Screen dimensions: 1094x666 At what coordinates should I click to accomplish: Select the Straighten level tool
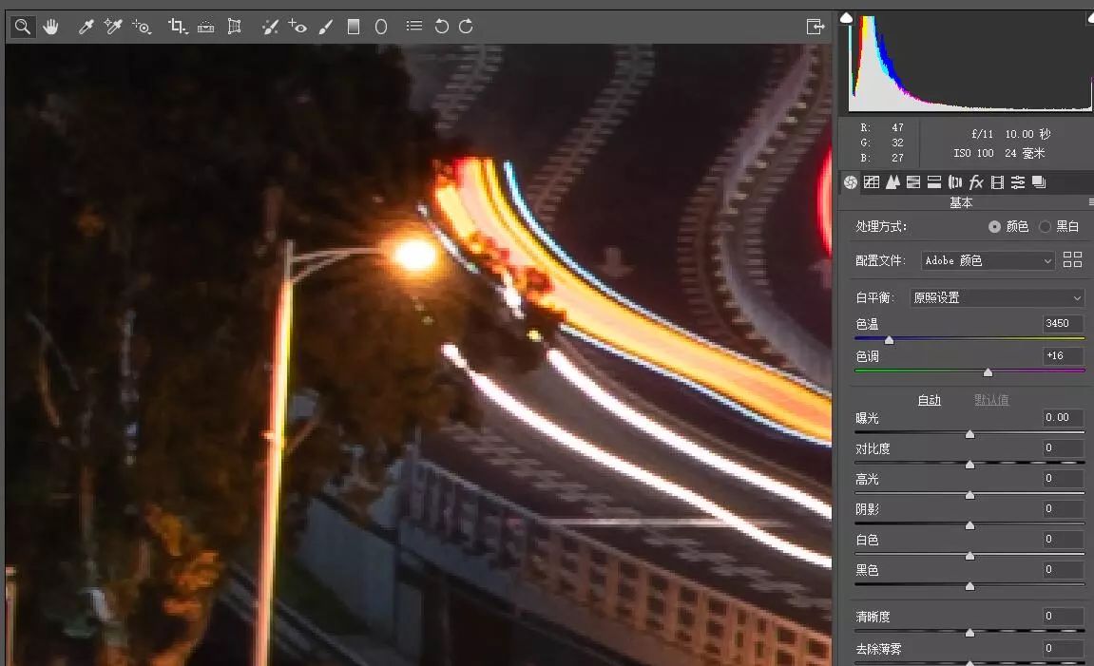coord(205,27)
